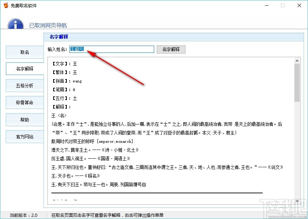Click the 已取消网页导航 banner text
The image size is (308, 219).
(48, 26)
